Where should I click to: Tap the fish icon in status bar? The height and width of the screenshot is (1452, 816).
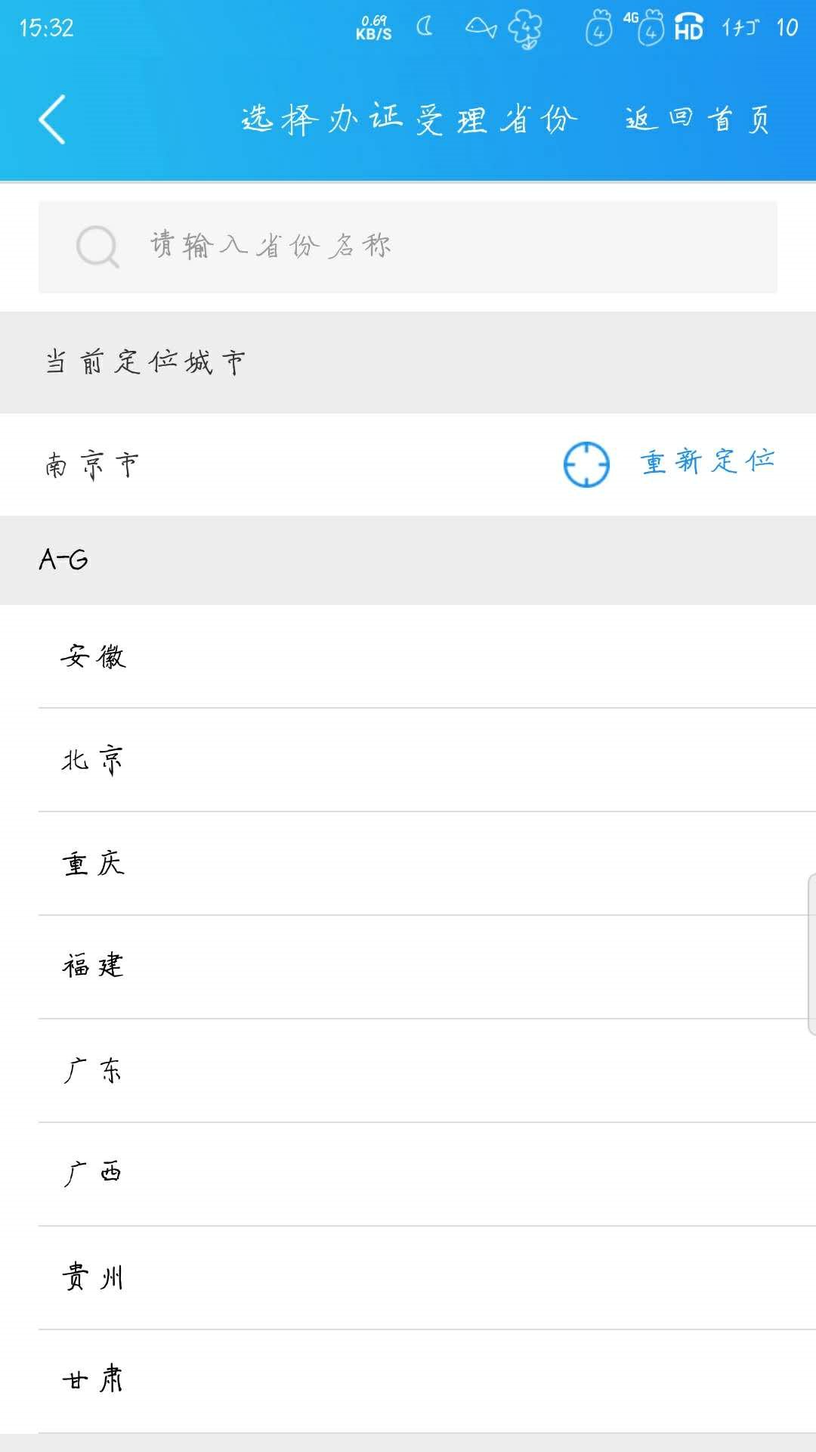(x=481, y=28)
